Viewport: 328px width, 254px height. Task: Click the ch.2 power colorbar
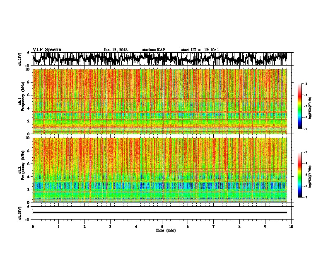(300, 175)
